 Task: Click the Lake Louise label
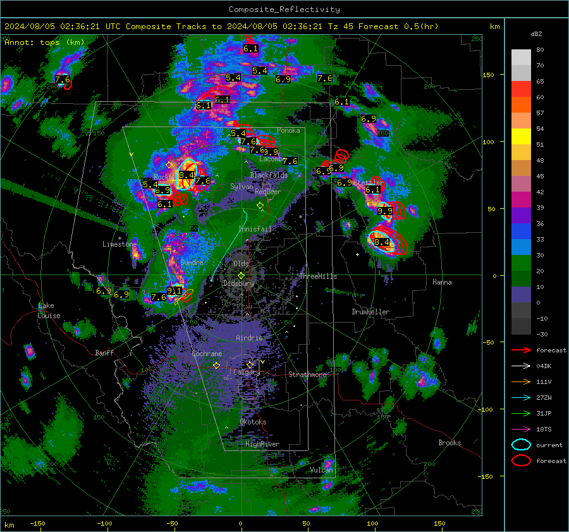click(49, 311)
